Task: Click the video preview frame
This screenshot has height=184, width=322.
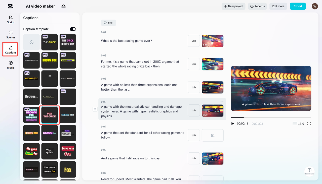Action: (x=271, y=88)
